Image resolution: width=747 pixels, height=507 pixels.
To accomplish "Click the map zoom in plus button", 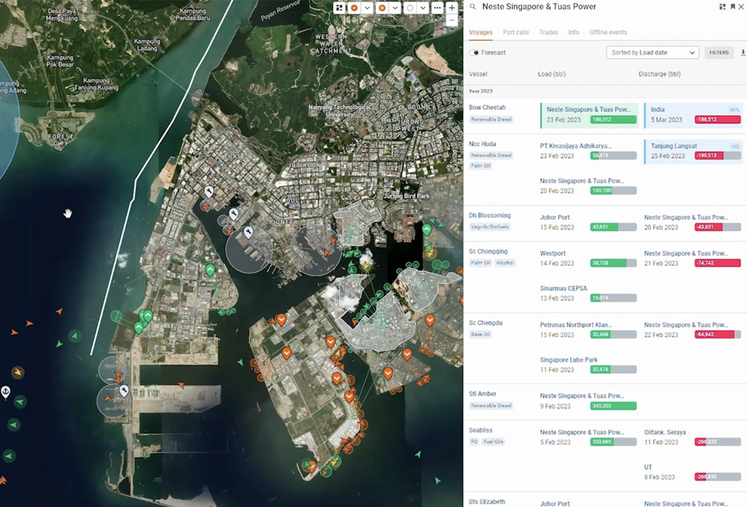I will (452, 8).
